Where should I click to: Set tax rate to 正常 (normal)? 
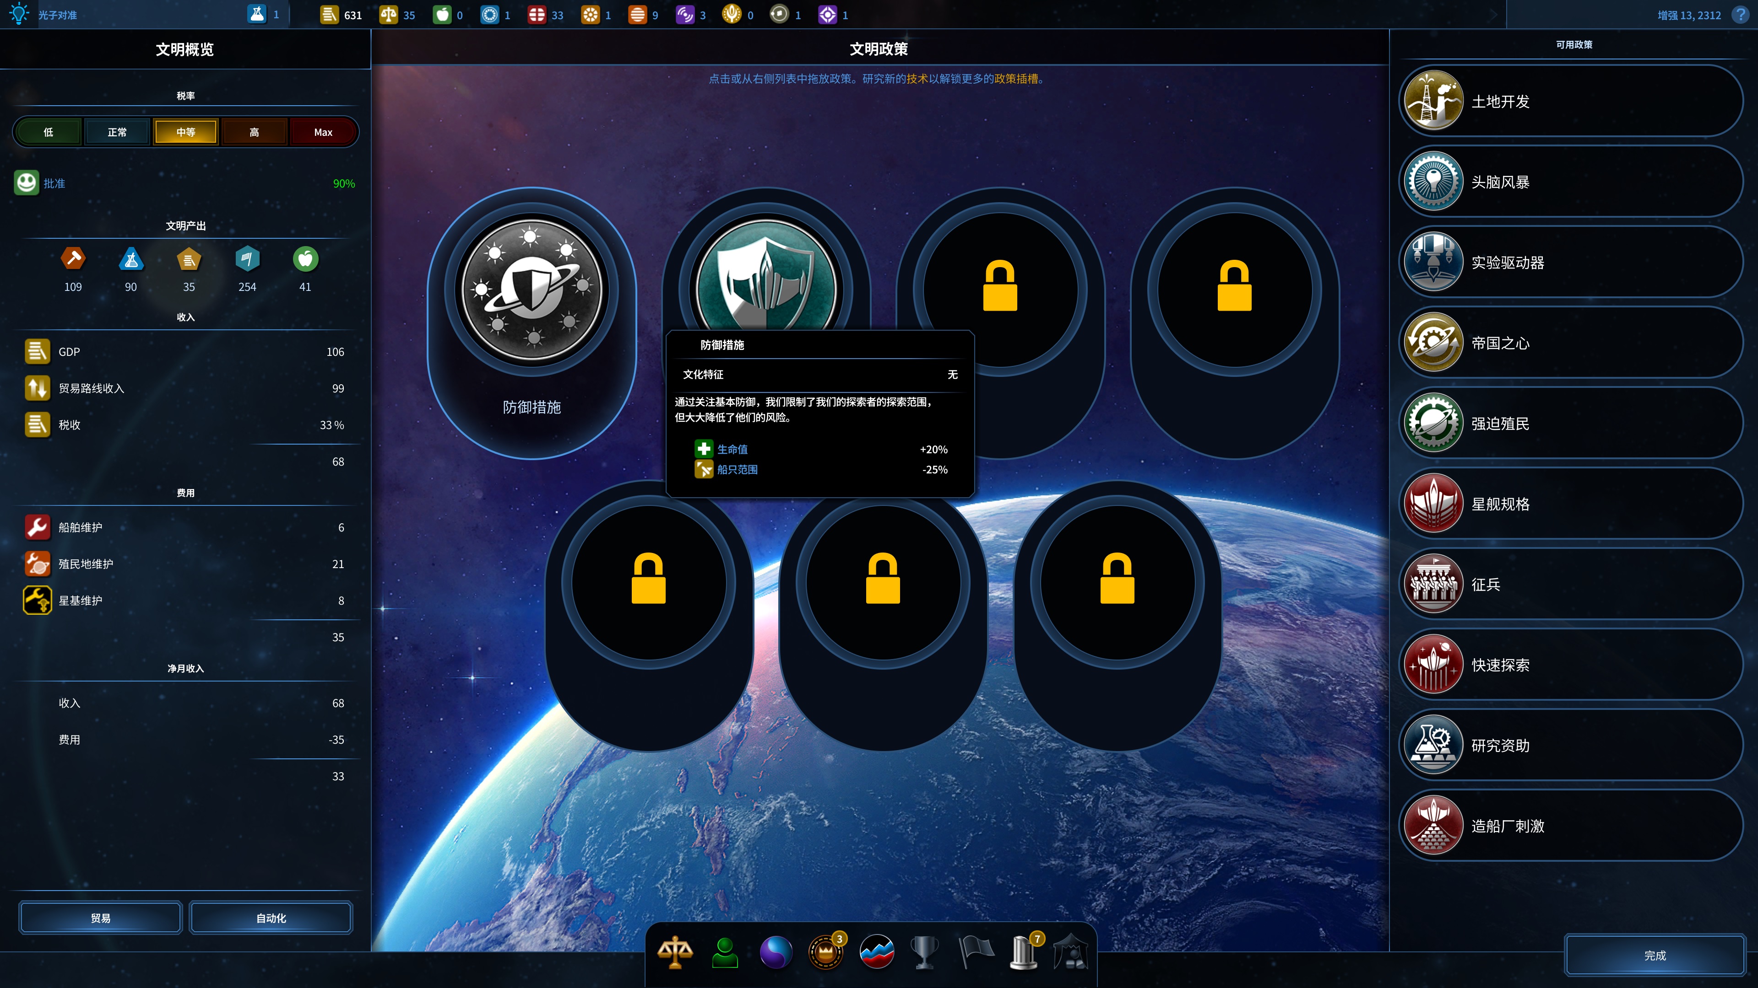pyautogui.click(x=117, y=132)
